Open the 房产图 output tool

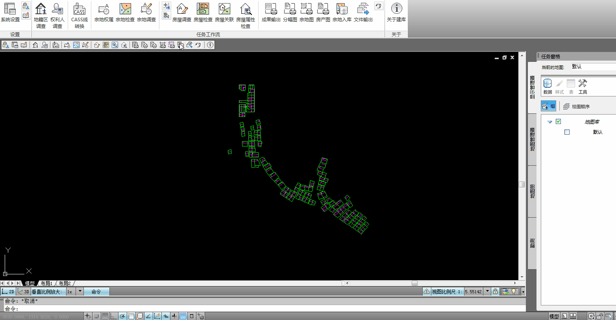323,13
